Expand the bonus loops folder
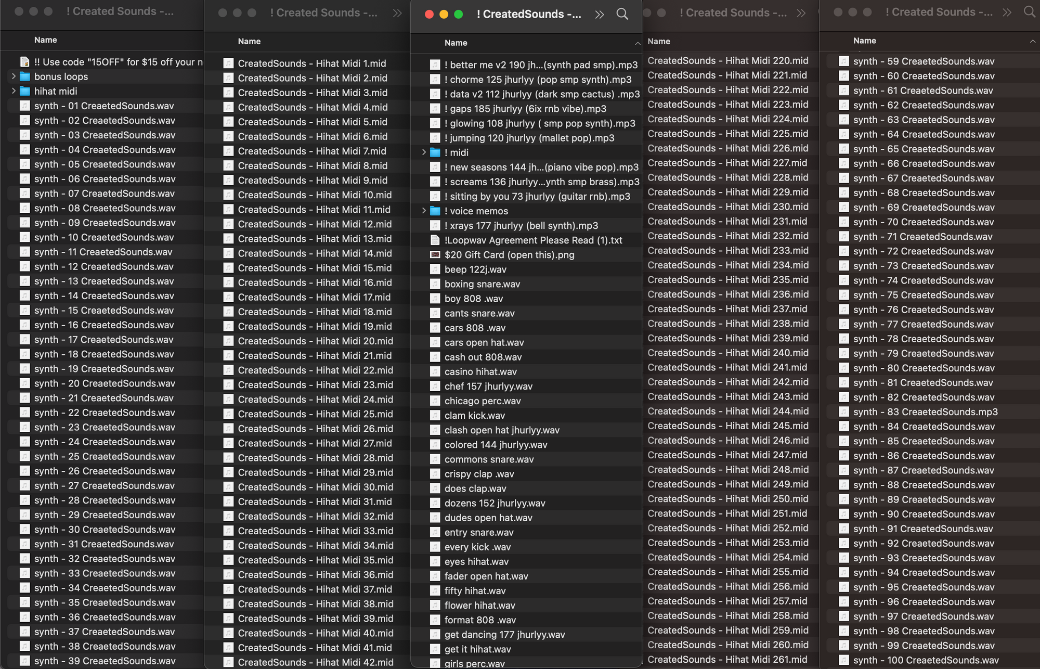 click(14, 76)
